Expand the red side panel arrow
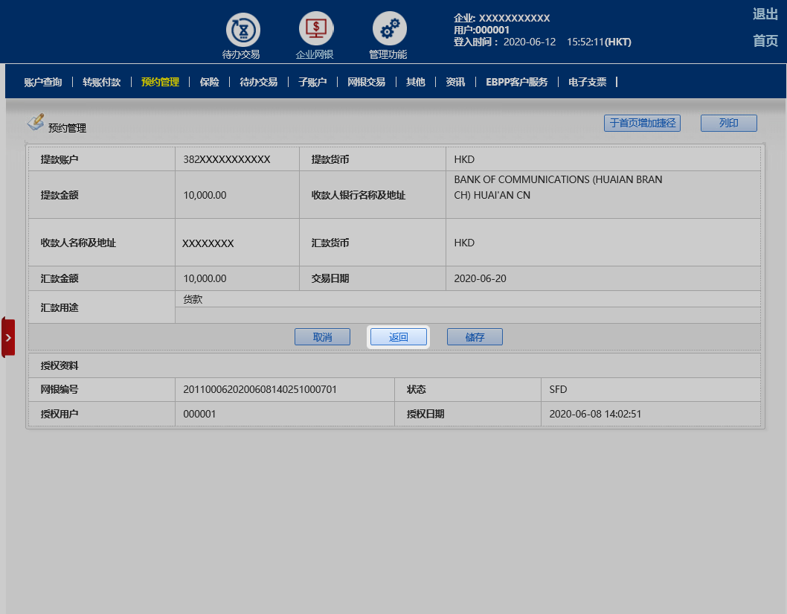The height and width of the screenshot is (614, 787). [8, 337]
